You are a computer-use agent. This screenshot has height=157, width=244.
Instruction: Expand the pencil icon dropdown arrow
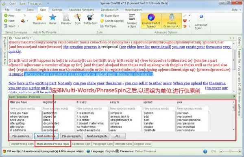189,16
